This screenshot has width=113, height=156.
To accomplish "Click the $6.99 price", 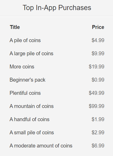I will click(x=98, y=146).
